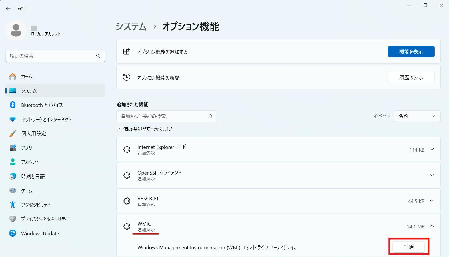Open Windows Update page
Viewport: 449px width, 257px height.
point(55,233)
